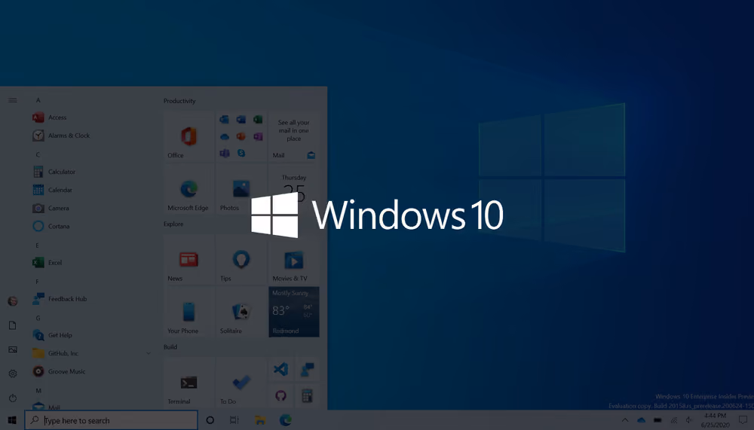This screenshot has height=430, width=754.
Task: Open the Office apps folder tile
Action: point(241,136)
